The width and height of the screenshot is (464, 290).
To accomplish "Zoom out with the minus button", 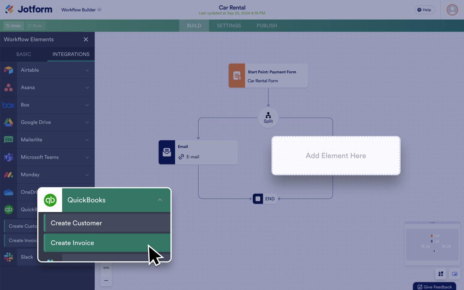I will 106,280.
